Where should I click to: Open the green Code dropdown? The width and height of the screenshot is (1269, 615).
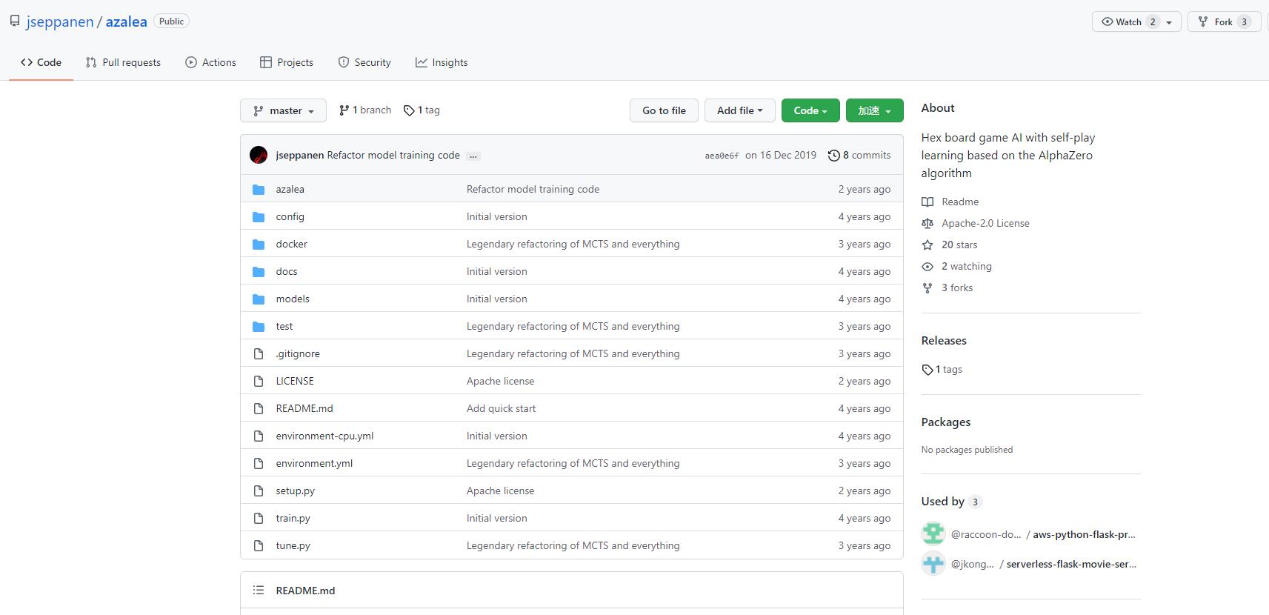point(810,110)
